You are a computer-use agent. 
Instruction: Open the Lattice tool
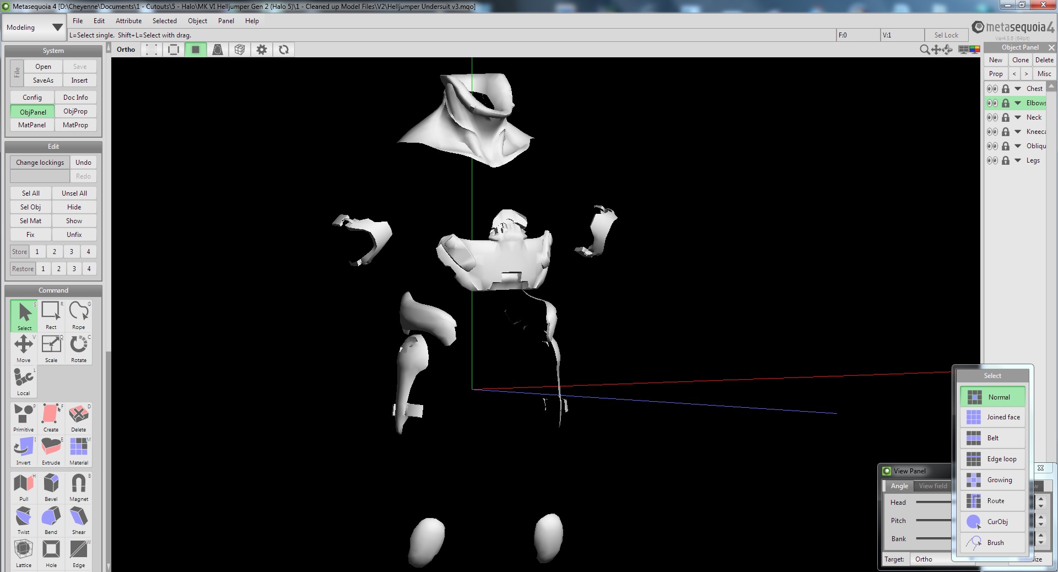click(24, 554)
